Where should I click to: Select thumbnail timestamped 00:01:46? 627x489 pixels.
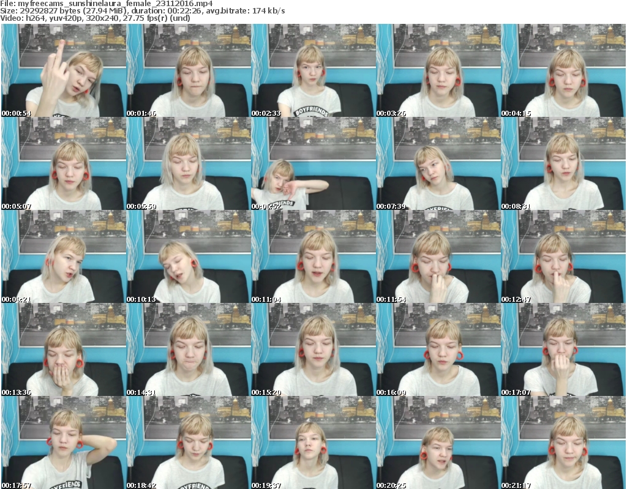tap(189, 70)
